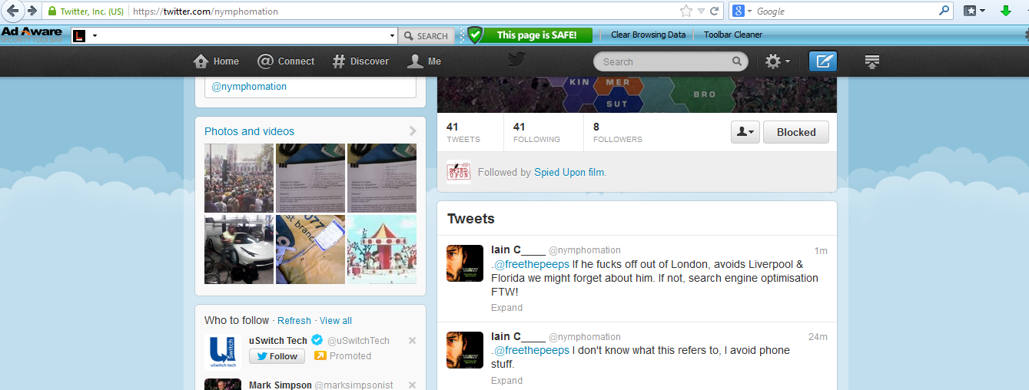Screen dimensions: 1029x390
Task: Click the compose new tweet icon
Action: click(x=823, y=61)
